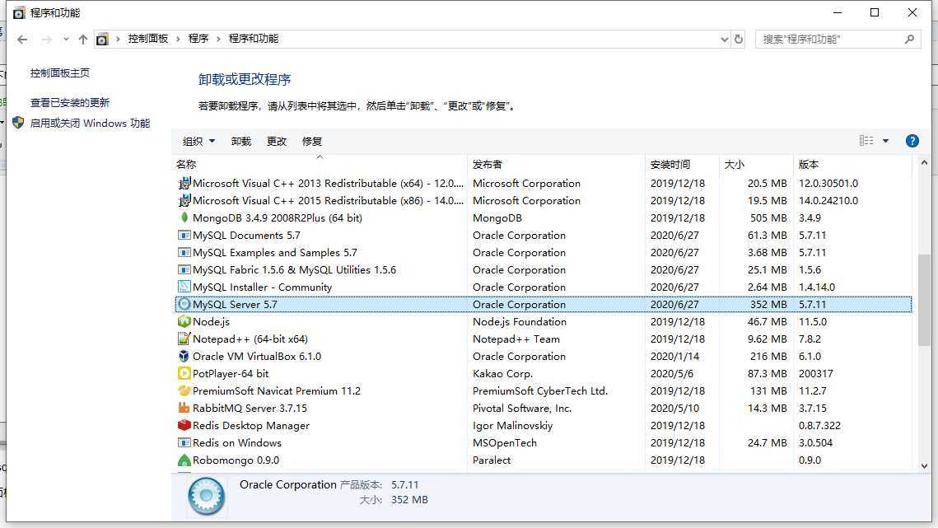Click the MySQL Server 5.7 row icon
Screen dimensions: 938x528
click(184, 304)
